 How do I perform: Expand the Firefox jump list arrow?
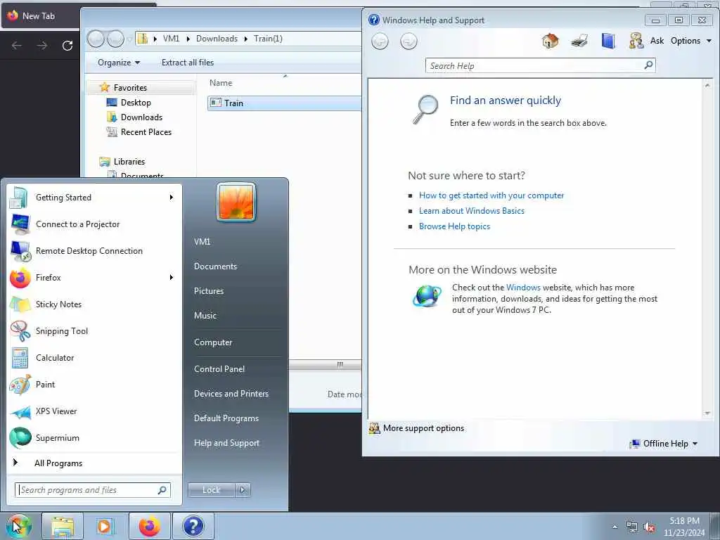click(x=172, y=277)
